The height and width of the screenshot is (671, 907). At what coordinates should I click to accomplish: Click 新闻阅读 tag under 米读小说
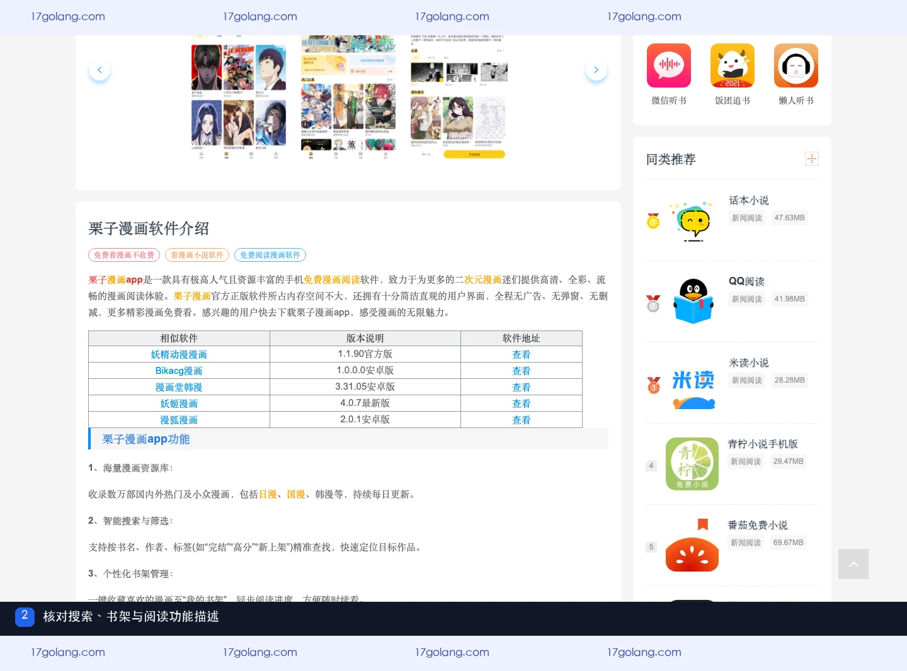point(747,380)
